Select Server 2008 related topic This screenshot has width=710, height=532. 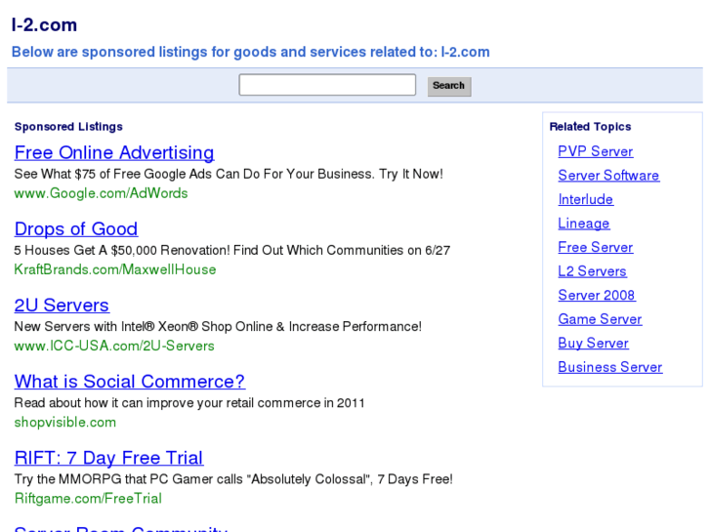pos(597,295)
